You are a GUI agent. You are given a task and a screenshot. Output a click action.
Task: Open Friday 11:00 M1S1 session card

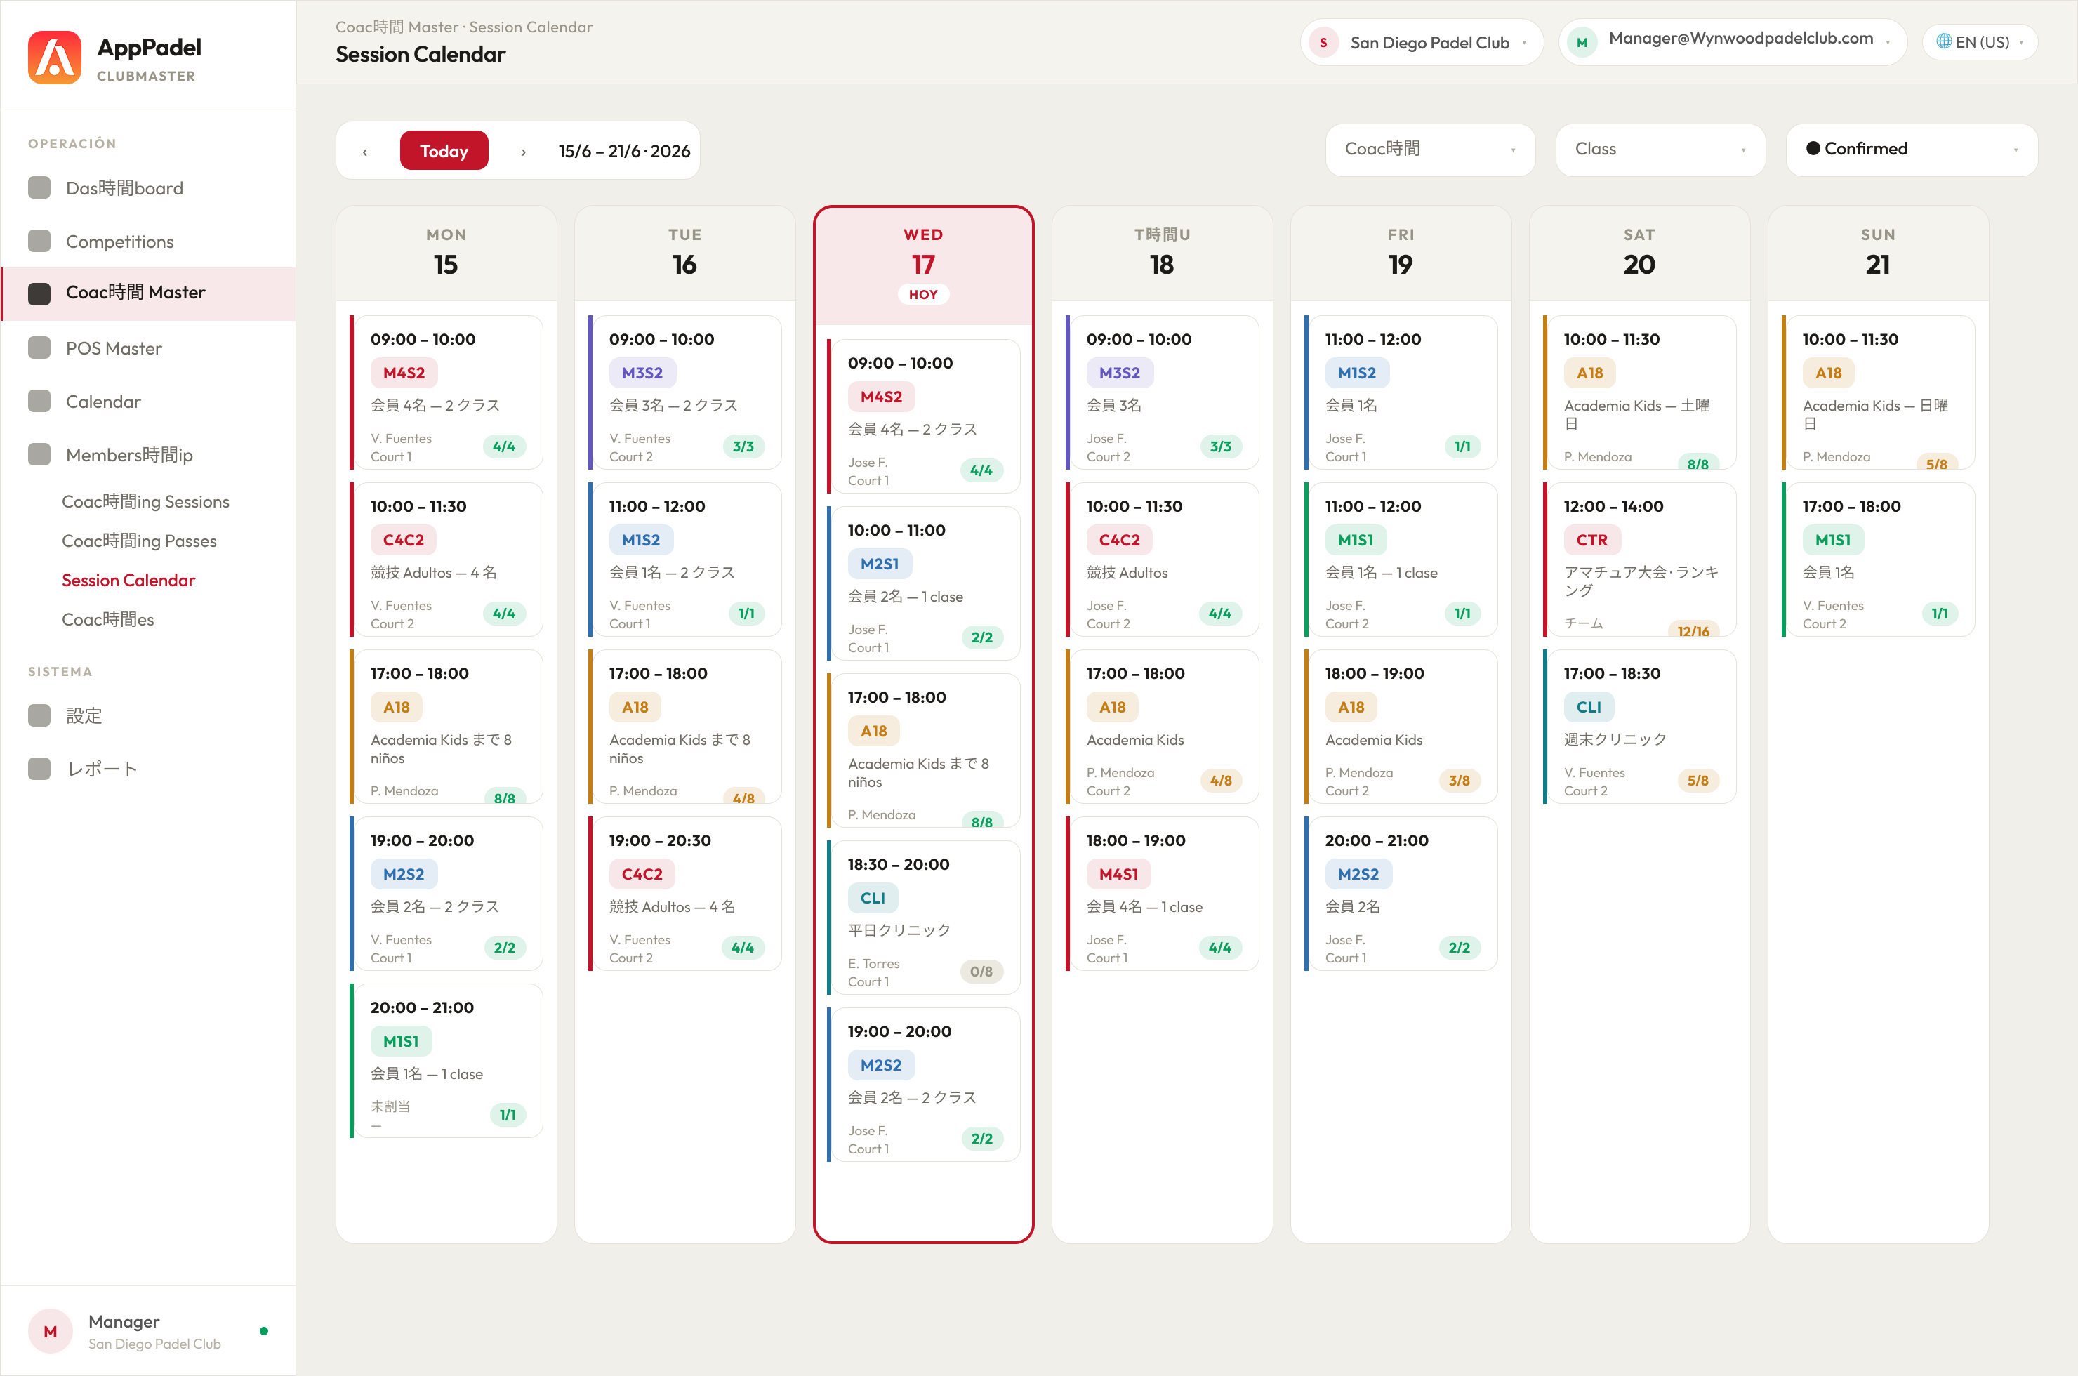1401,559
